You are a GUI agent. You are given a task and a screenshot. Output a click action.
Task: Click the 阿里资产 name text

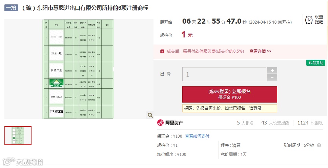click(x=174, y=123)
